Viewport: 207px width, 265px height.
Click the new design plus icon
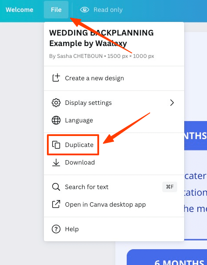pos(56,78)
